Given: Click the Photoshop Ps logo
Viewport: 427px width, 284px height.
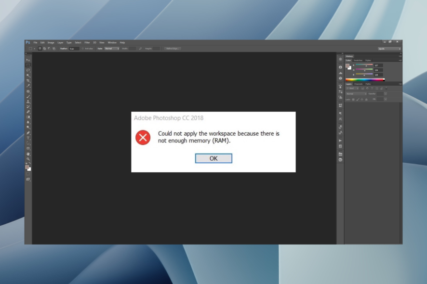Looking at the screenshot, I should pos(28,42).
